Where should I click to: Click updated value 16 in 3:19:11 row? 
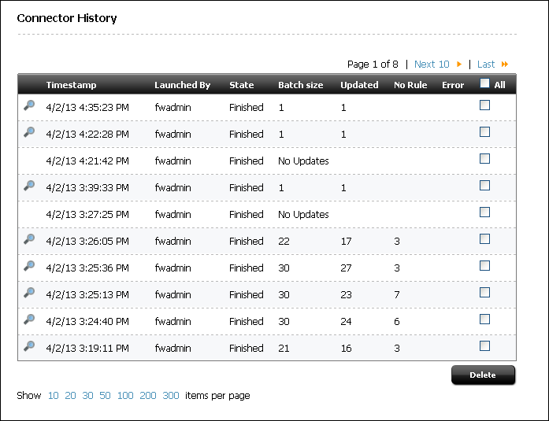pyautogui.click(x=347, y=349)
